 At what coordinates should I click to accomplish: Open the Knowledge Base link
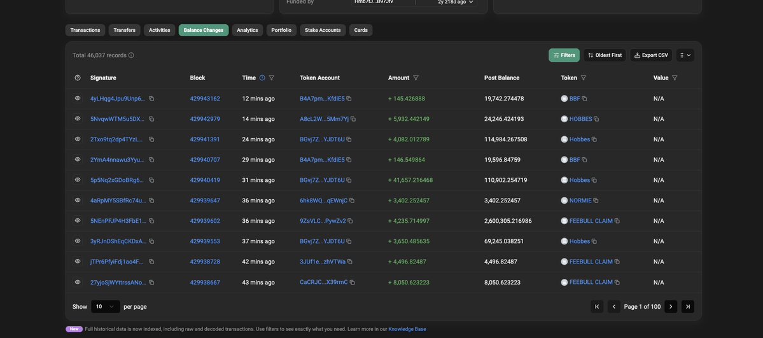click(407, 329)
